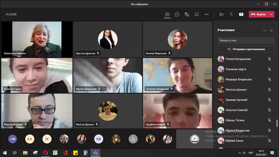Open the breakout rooms icon
This screenshot has height=157, width=279.
point(197,14)
